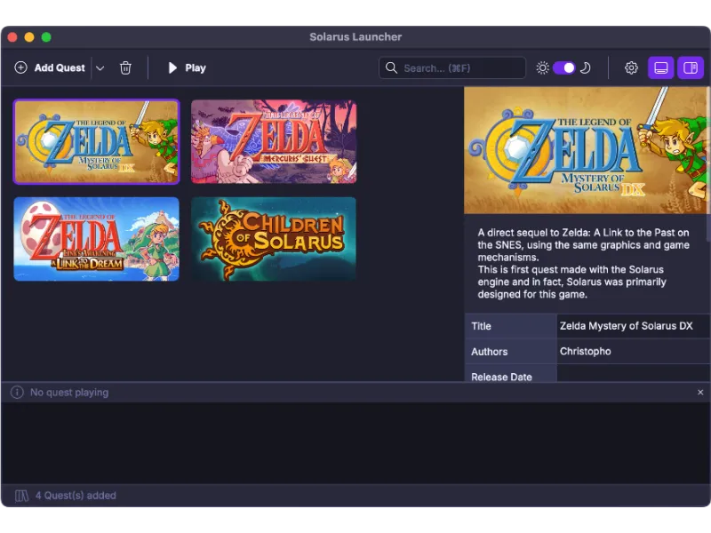This screenshot has width=711, height=533.
Task: Click the large quest cover image in details panel
Action: [585, 150]
